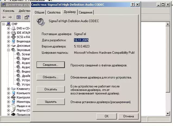Image resolution: width=173 pixels, height=126 pixels.
Task: Click the large speaker icon in dialog
Action: point(41,22)
